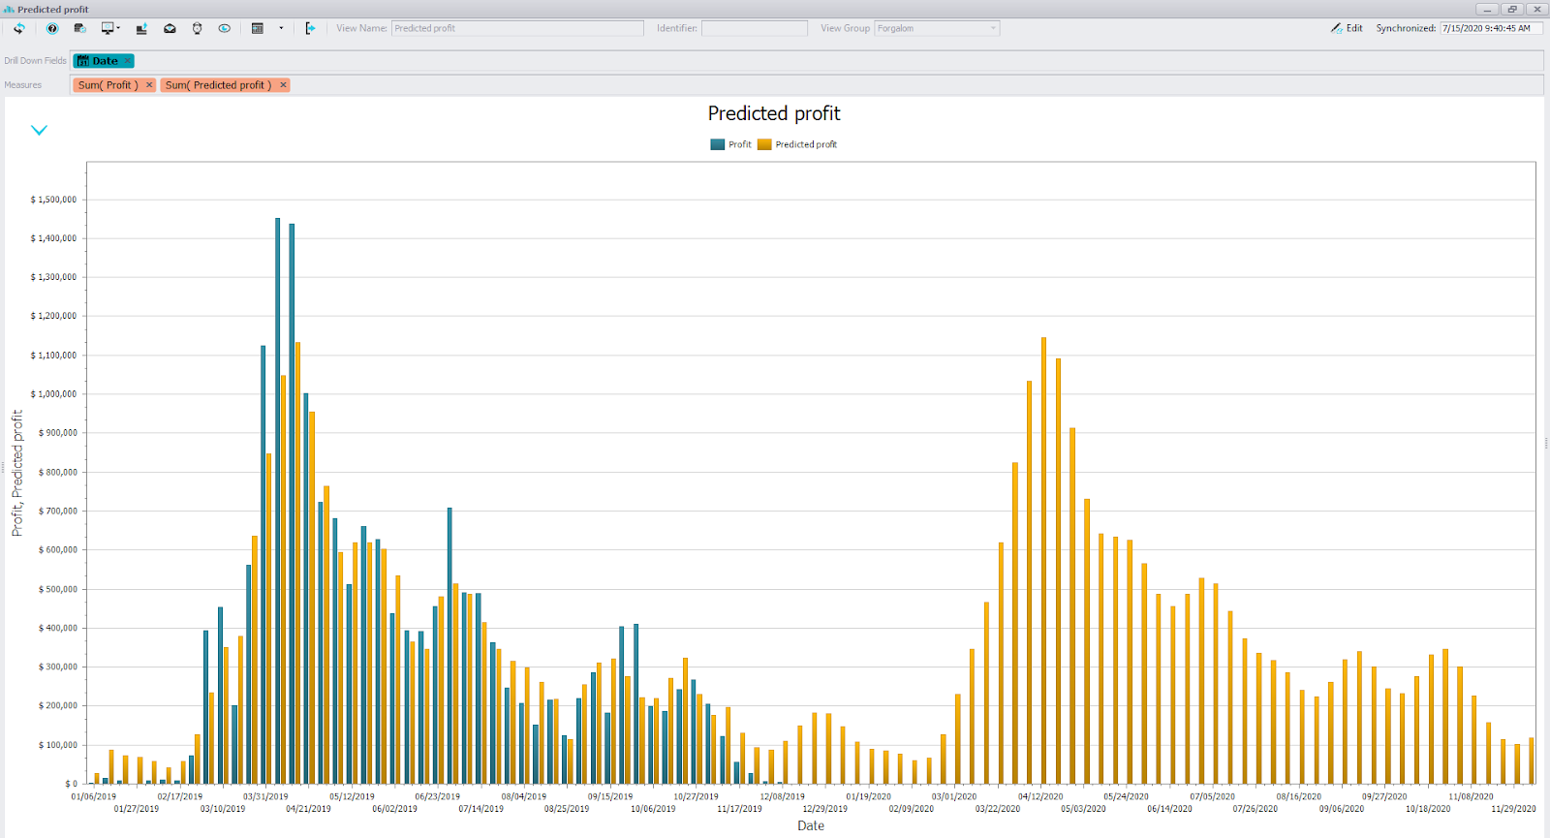Click into the Identifier input field
This screenshot has height=838, width=1550.
point(754,28)
